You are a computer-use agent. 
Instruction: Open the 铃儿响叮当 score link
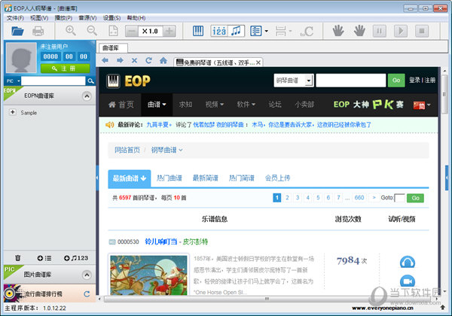point(161,242)
